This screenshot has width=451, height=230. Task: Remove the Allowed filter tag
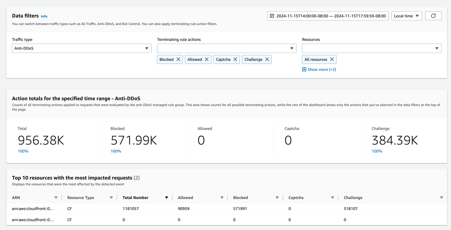(207, 59)
